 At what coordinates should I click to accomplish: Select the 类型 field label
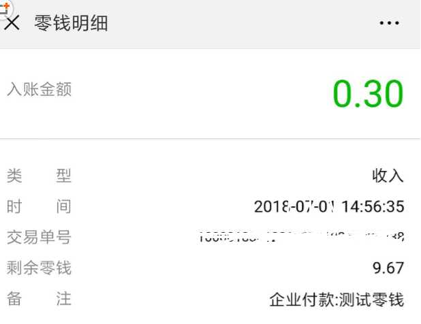[40, 176]
